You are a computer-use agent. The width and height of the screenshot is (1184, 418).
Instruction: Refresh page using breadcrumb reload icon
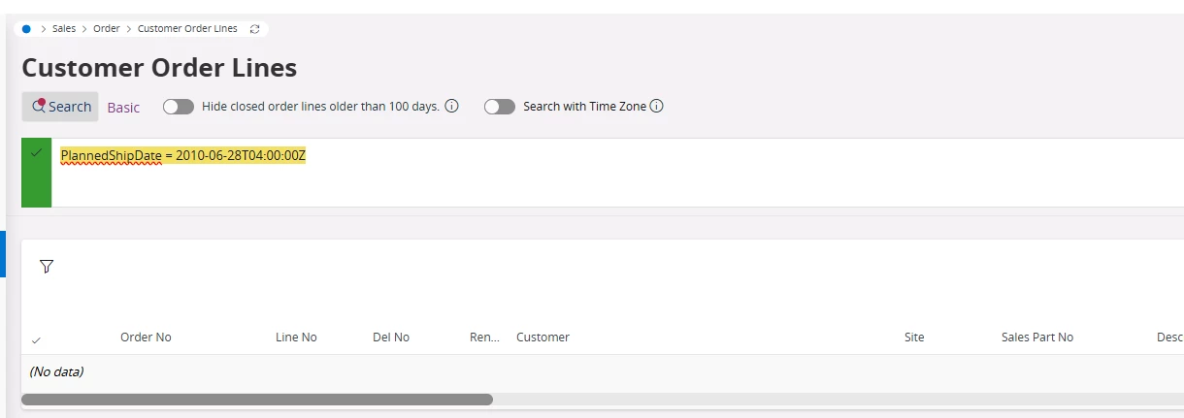point(254,29)
